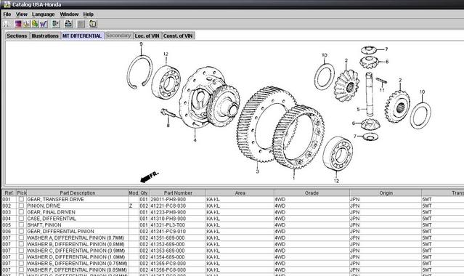Switch to the Illustrations tab
Viewport: 464px width, 276px height.
pyautogui.click(x=45, y=36)
